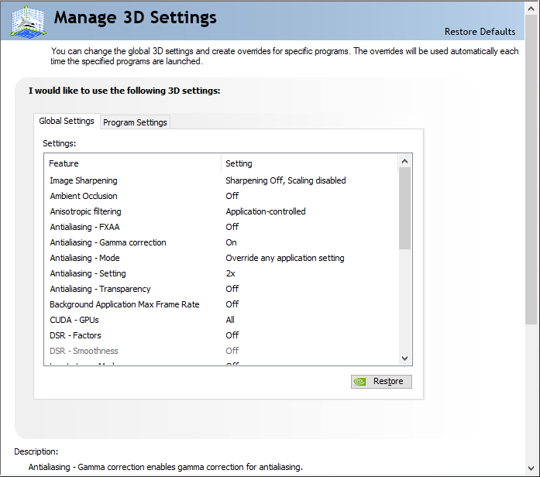Select the Image Sharpening feature row
The image size is (540, 477).
point(221,180)
